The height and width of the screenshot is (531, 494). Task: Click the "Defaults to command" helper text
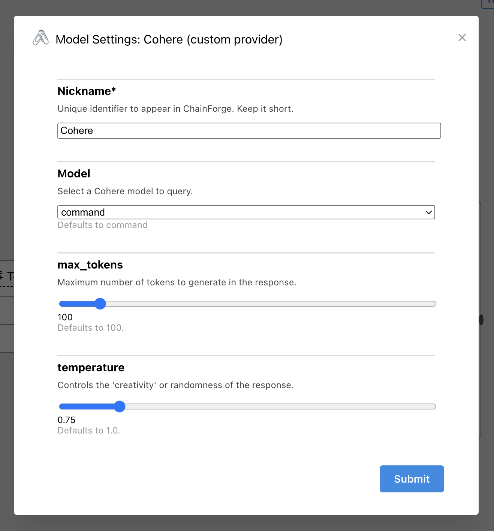[x=102, y=225]
